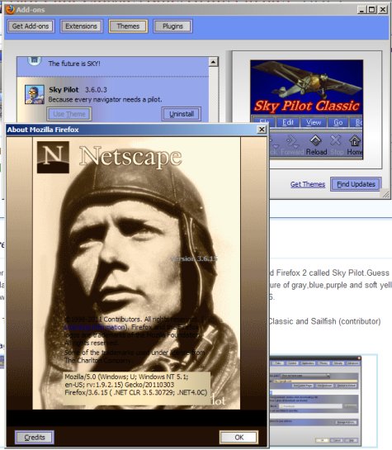Click OK in the About dialog
Viewport: 392px width, 450px height.
point(239,438)
